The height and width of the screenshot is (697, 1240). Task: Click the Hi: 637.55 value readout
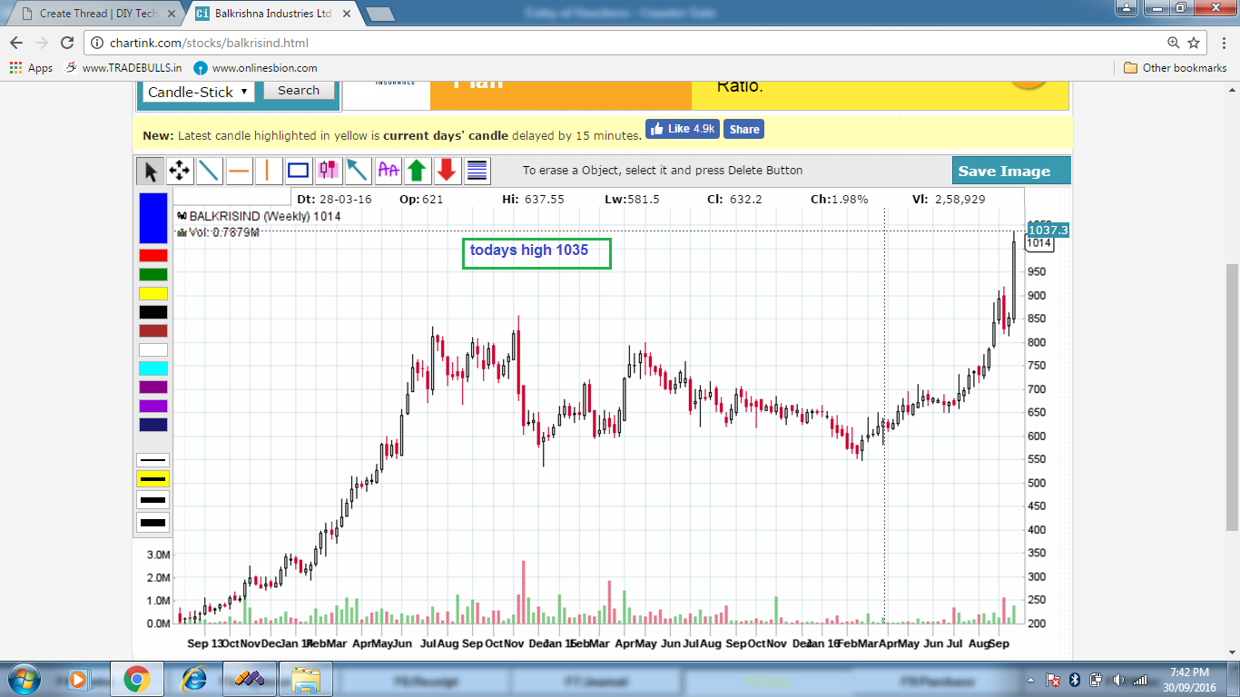533,199
